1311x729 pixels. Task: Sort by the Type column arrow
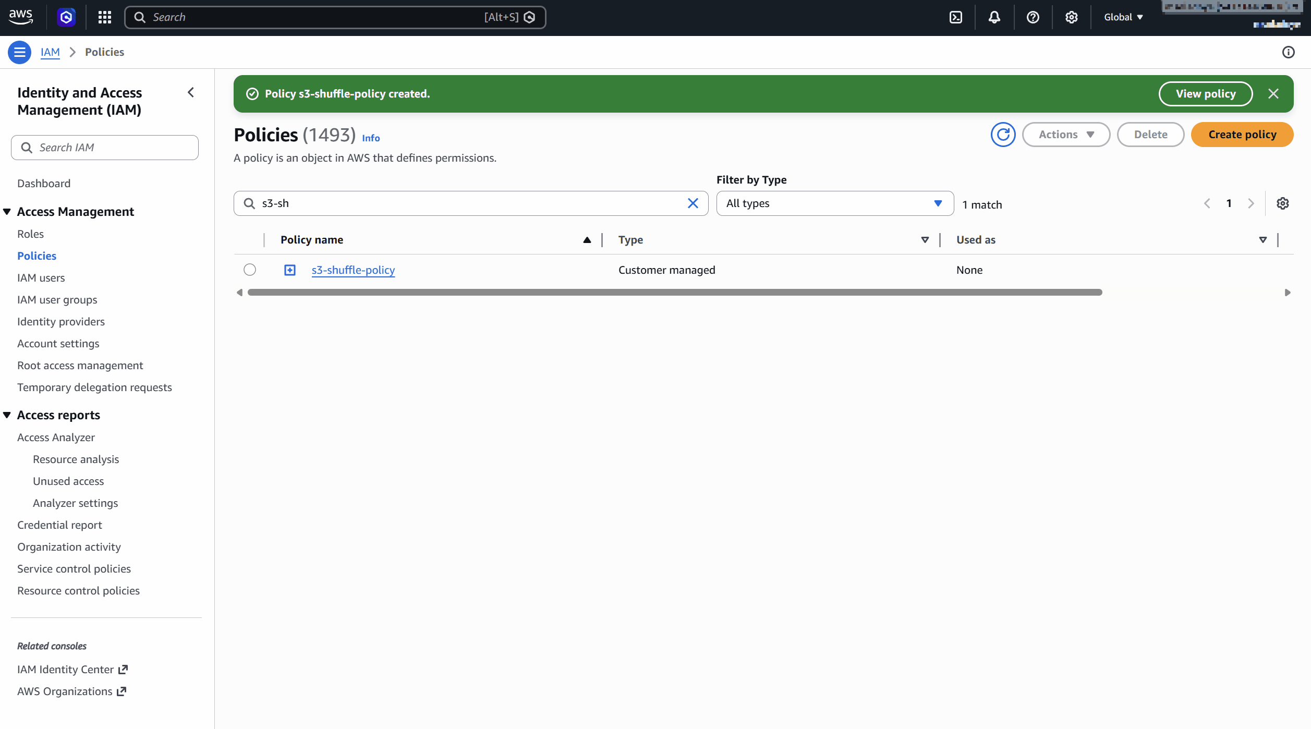click(925, 240)
